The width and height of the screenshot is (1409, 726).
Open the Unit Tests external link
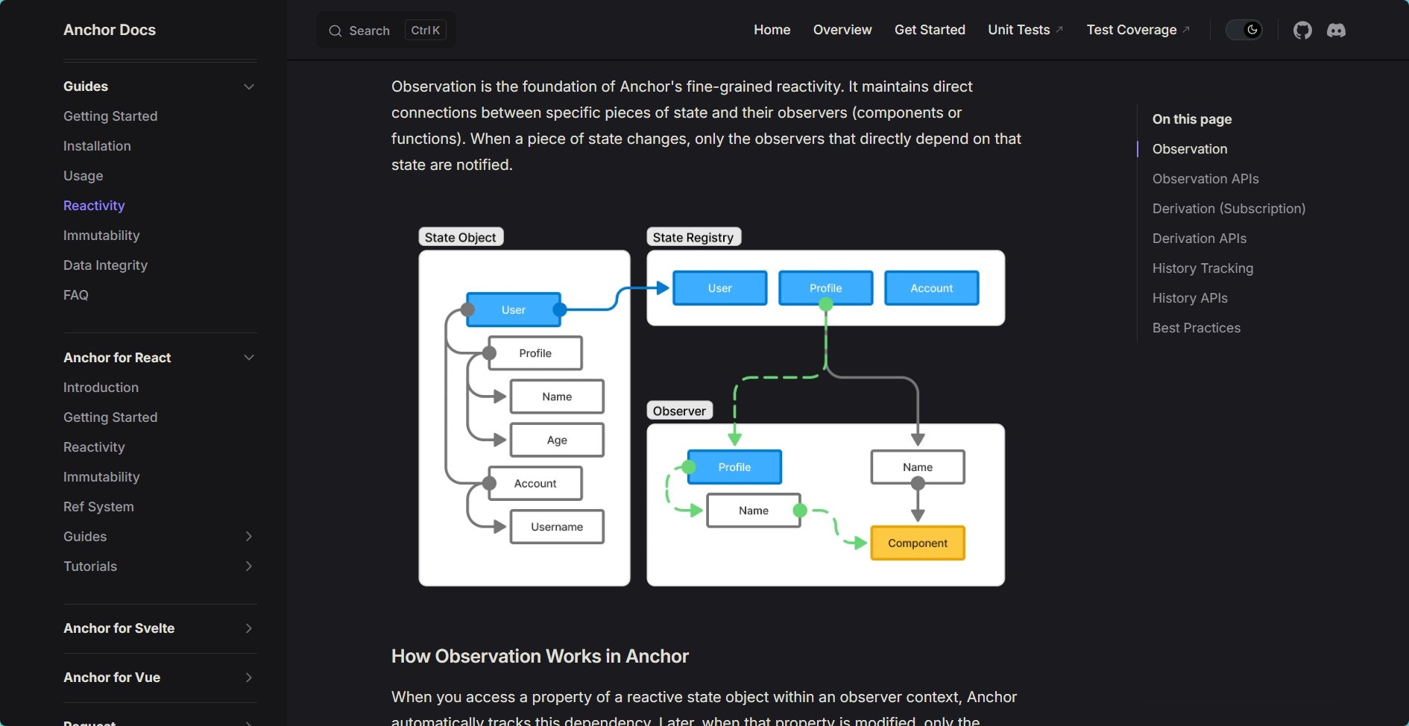tap(1026, 30)
